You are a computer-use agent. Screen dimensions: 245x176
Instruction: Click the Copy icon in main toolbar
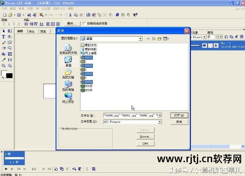(x=76, y=15)
